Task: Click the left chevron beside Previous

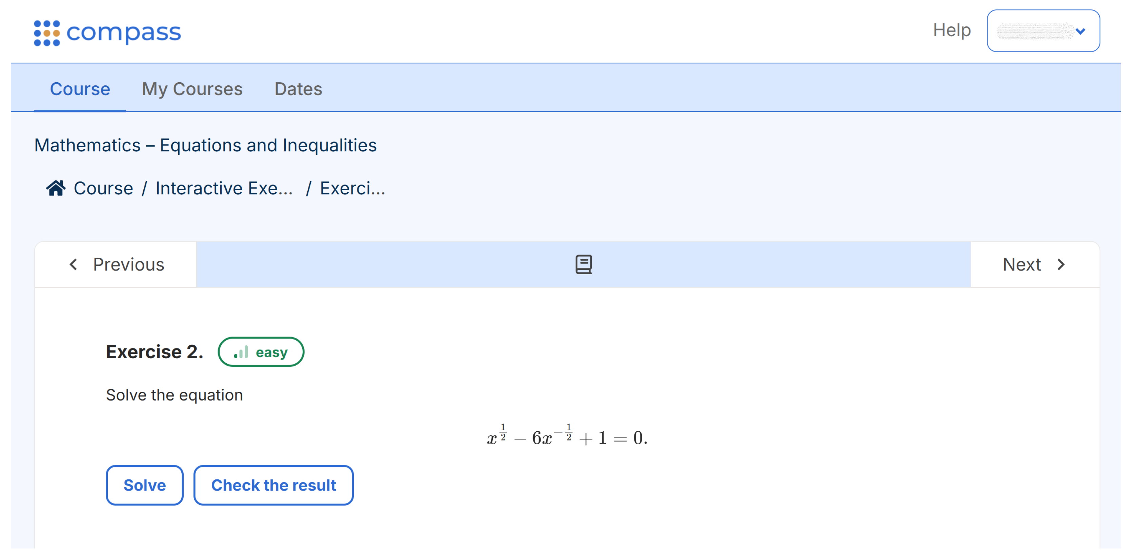Action: tap(74, 264)
